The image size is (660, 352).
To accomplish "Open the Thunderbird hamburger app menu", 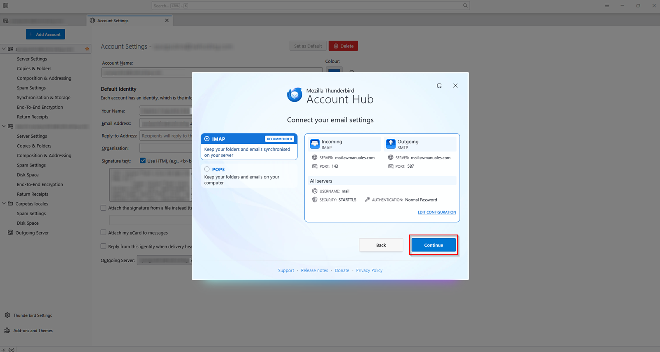I will coord(607,6).
